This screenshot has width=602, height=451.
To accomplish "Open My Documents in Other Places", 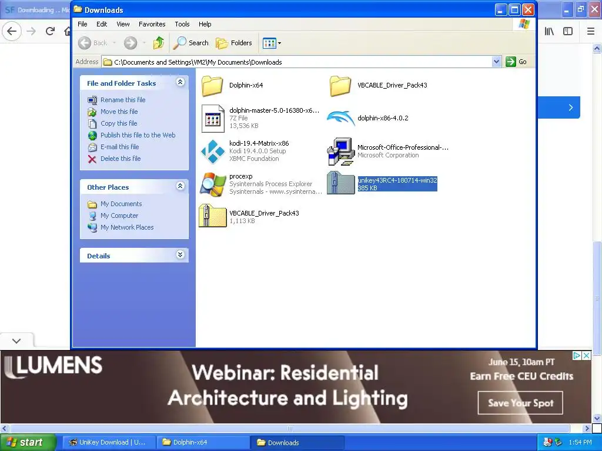I will (121, 204).
